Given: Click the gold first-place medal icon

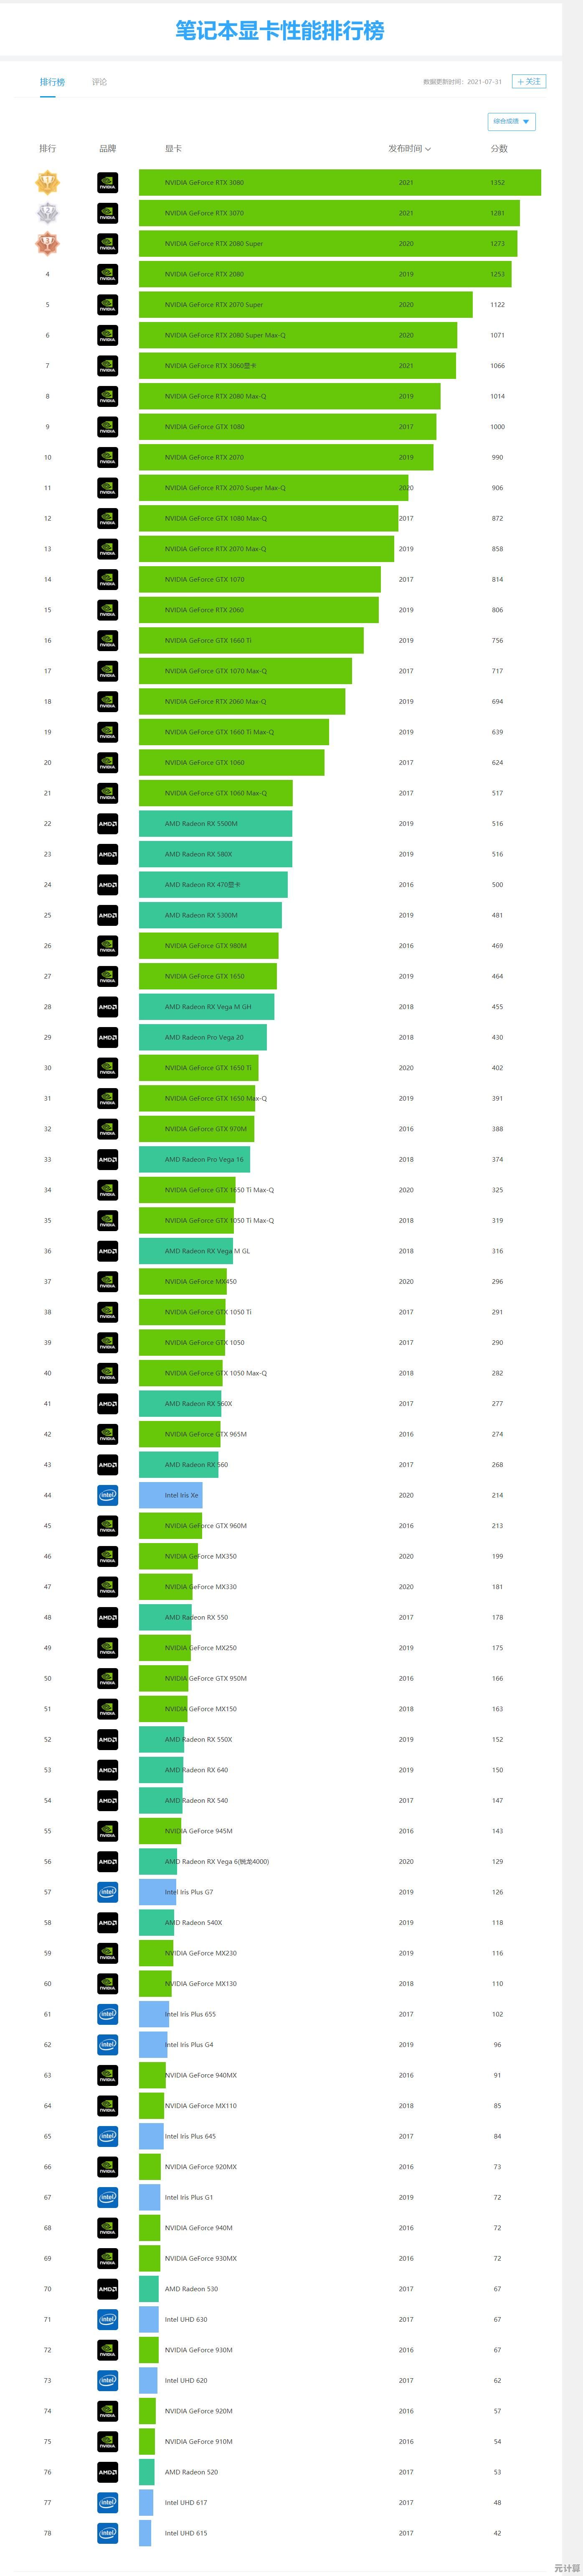Looking at the screenshot, I should point(47,183).
